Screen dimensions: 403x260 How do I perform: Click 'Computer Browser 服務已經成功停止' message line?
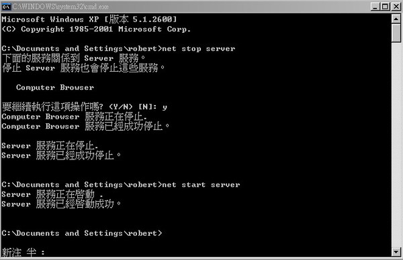coord(85,126)
